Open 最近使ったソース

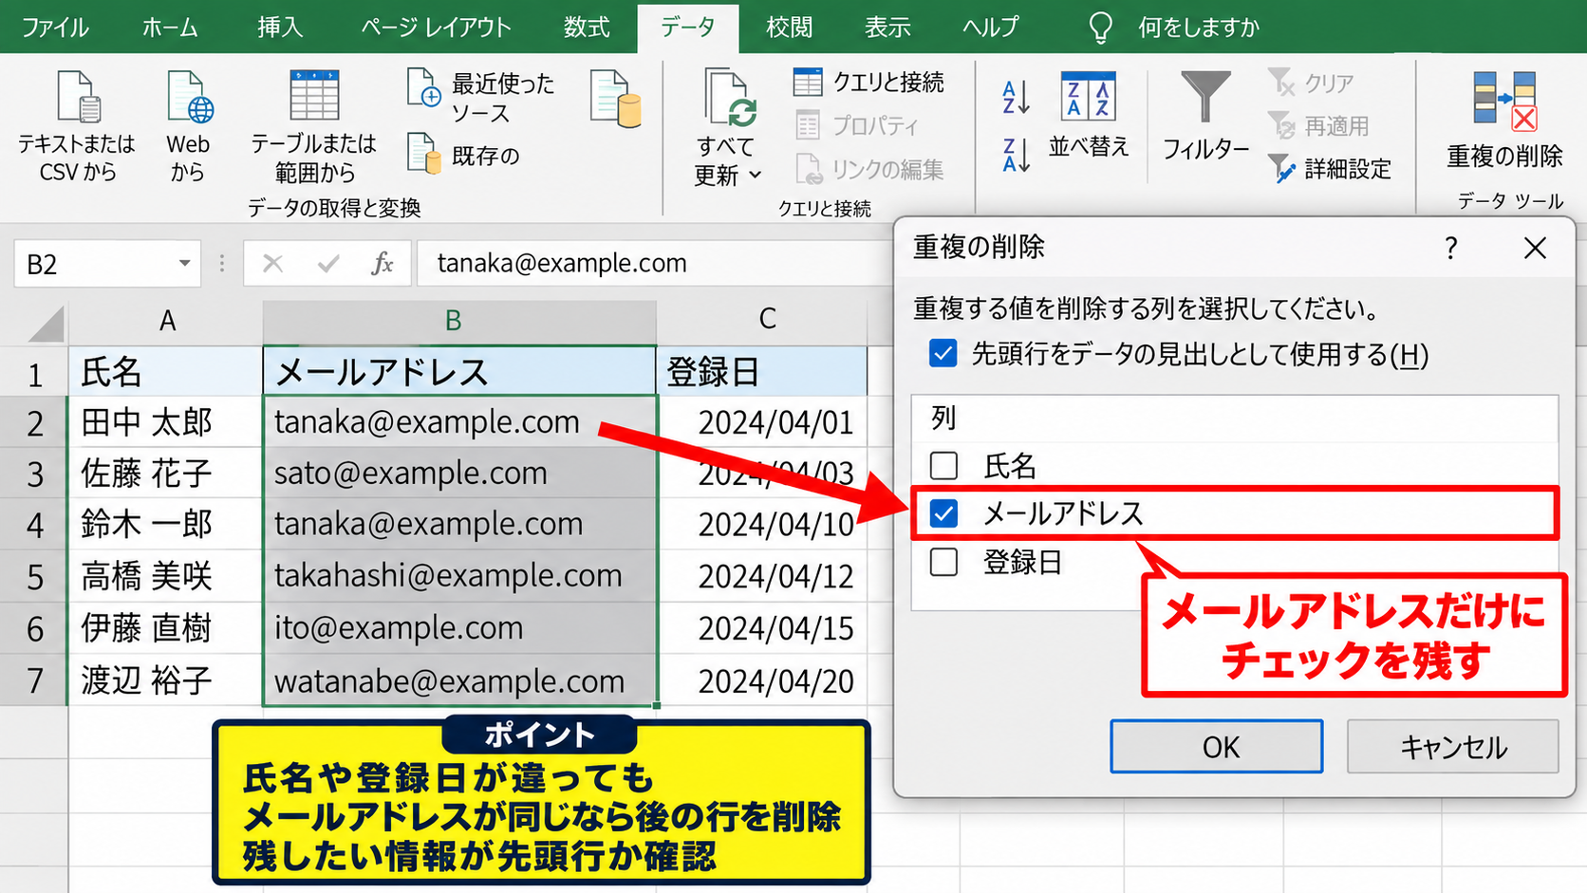pyautogui.click(x=481, y=98)
